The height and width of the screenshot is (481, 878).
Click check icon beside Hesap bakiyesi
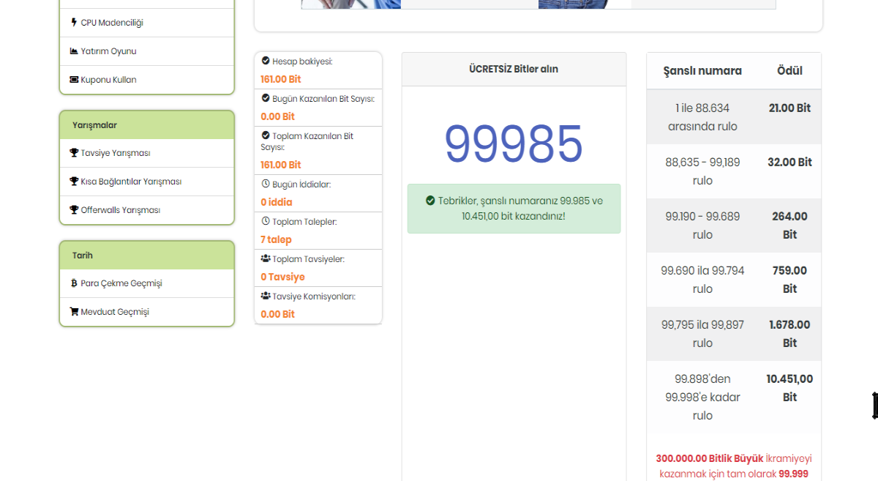266,61
